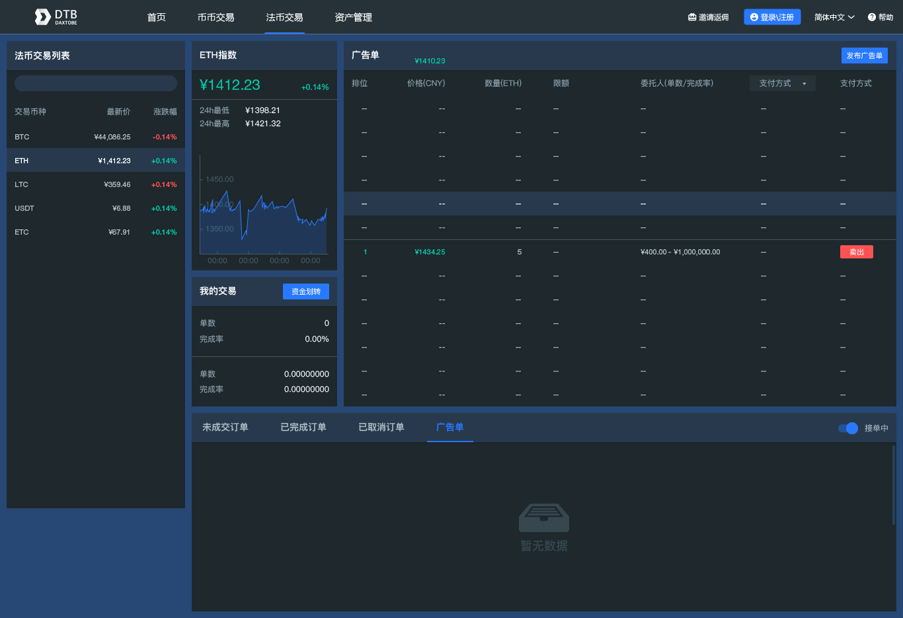Select the BTC row in currency list
The height and width of the screenshot is (618, 903).
96,137
